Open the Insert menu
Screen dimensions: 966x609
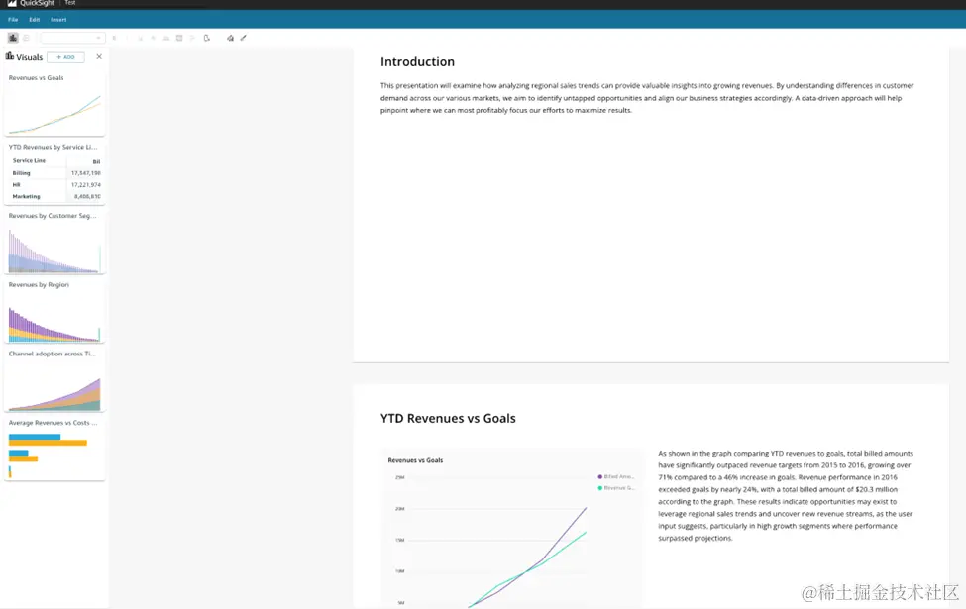[x=58, y=20]
